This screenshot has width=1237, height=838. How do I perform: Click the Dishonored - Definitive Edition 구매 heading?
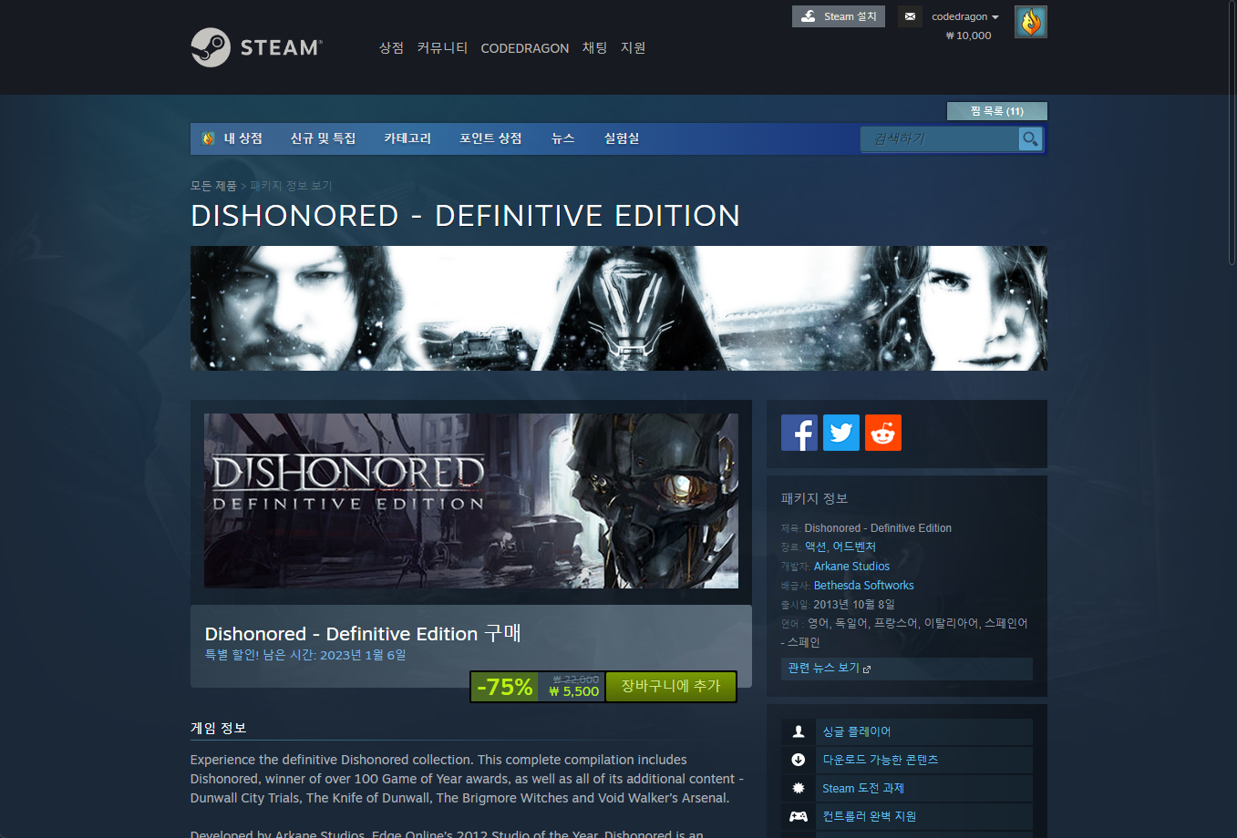point(363,633)
